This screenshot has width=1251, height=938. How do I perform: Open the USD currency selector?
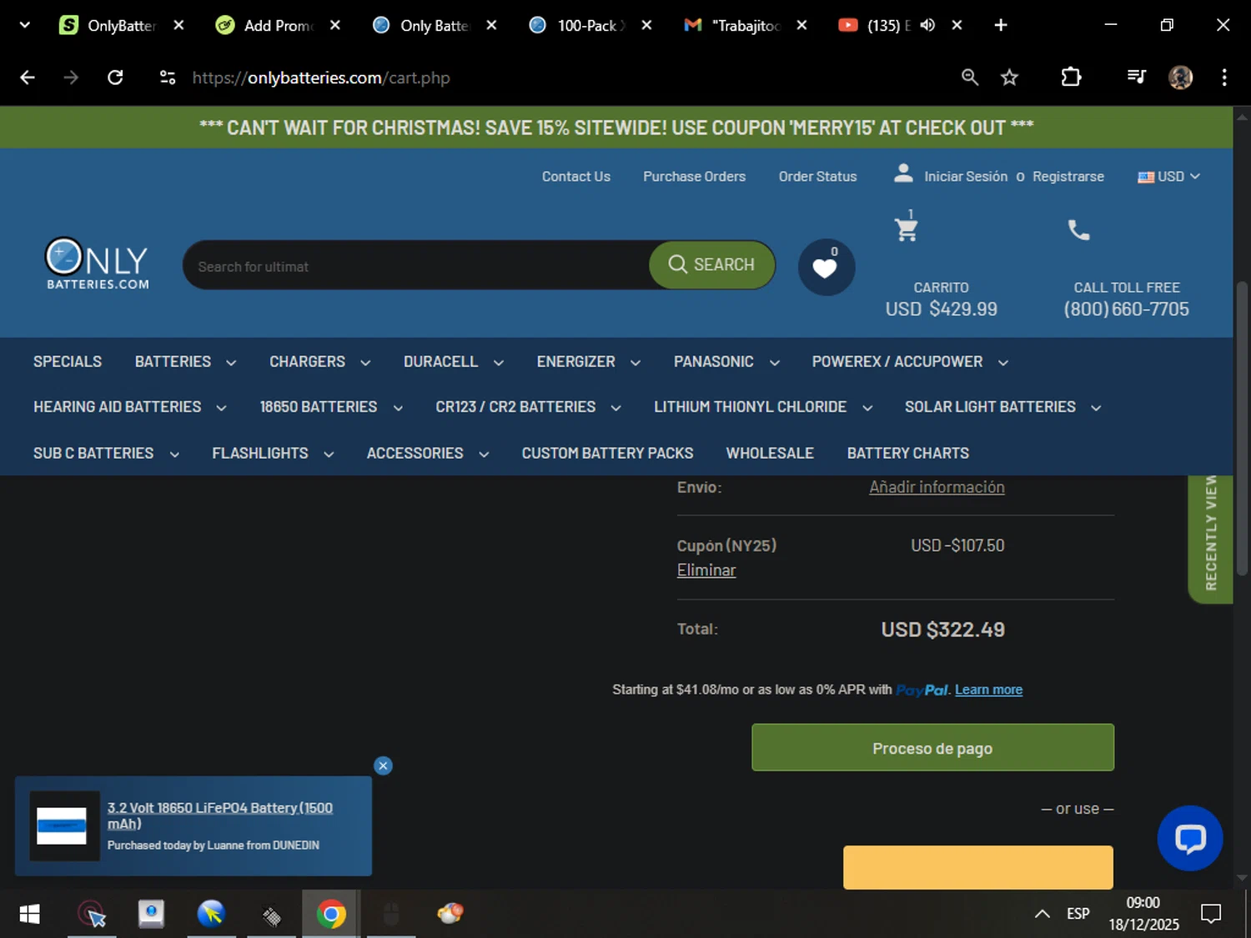1168,177
